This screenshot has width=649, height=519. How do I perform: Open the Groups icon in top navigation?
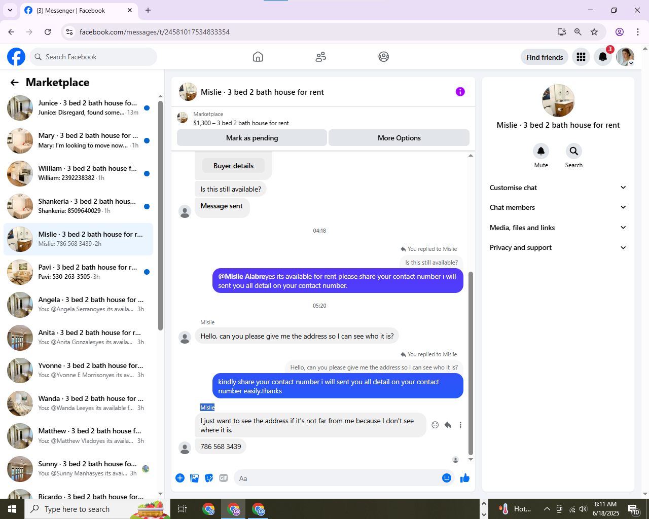(x=384, y=57)
